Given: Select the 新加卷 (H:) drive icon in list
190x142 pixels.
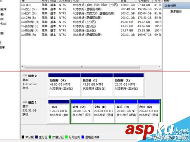Looking at the screenshot, I should [23, 22].
